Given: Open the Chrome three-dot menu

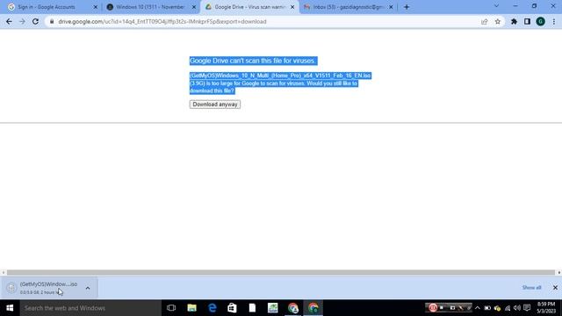Looking at the screenshot, I should coord(554,21).
